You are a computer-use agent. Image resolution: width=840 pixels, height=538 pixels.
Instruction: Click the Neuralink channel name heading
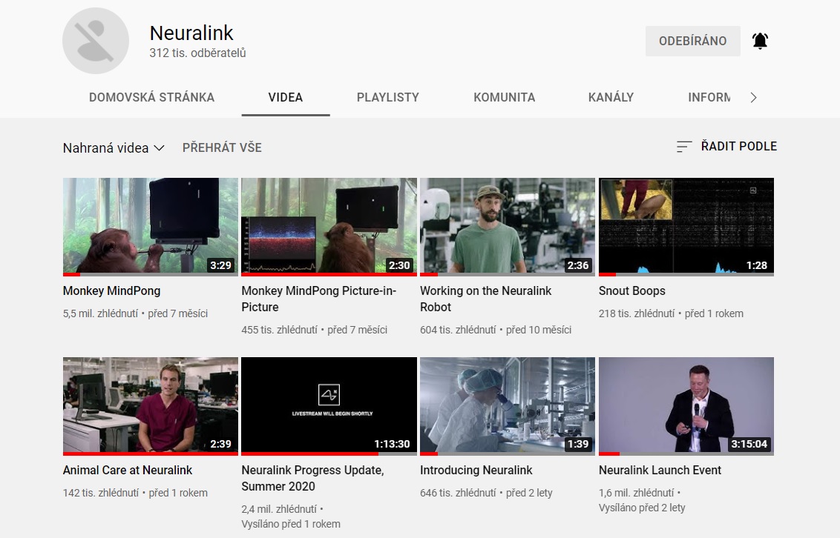(x=191, y=33)
